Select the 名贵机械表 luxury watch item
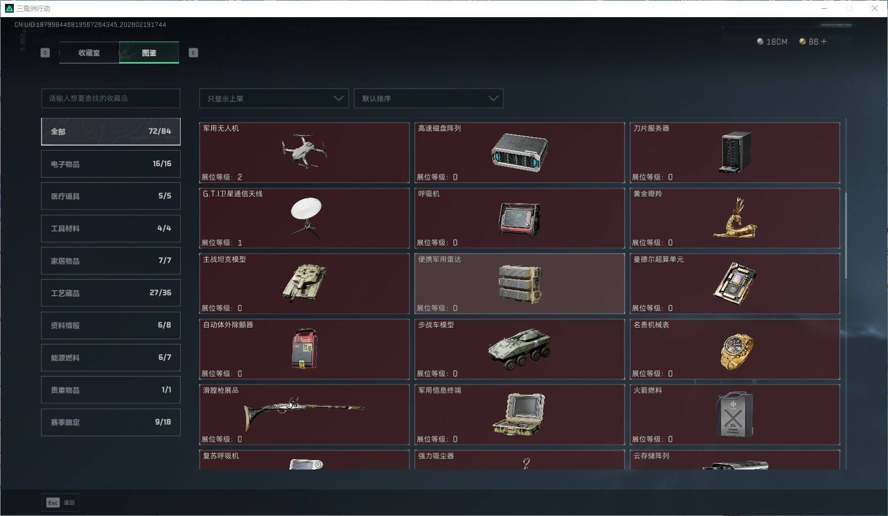888x516 pixels. point(734,349)
